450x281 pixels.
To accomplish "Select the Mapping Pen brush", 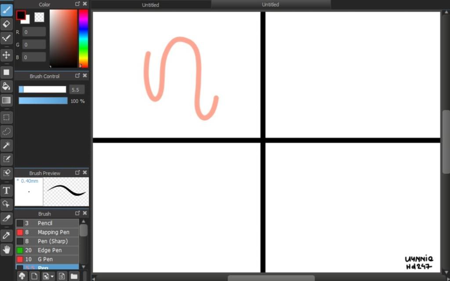I will point(47,232).
